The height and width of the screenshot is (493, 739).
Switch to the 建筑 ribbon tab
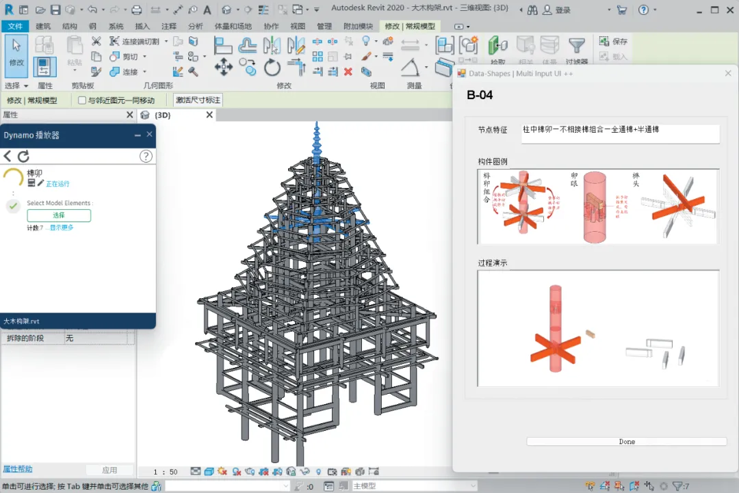(x=43, y=27)
